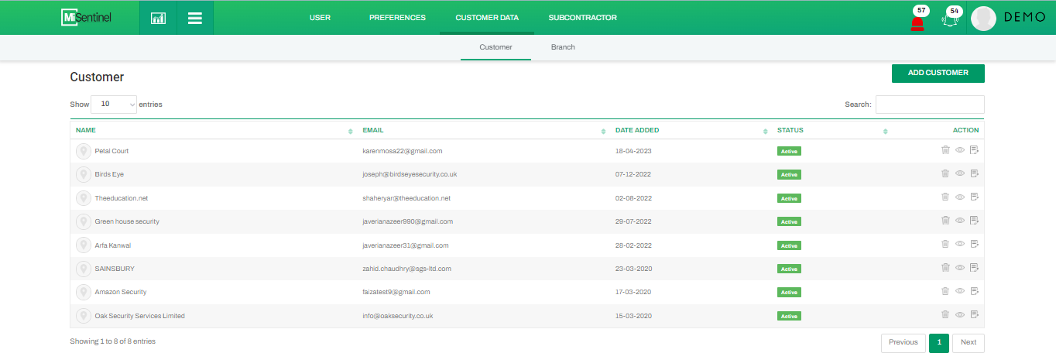Open the hamburger menu in header
This screenshot has width=1056, height=360.
(x=195, y=18)
